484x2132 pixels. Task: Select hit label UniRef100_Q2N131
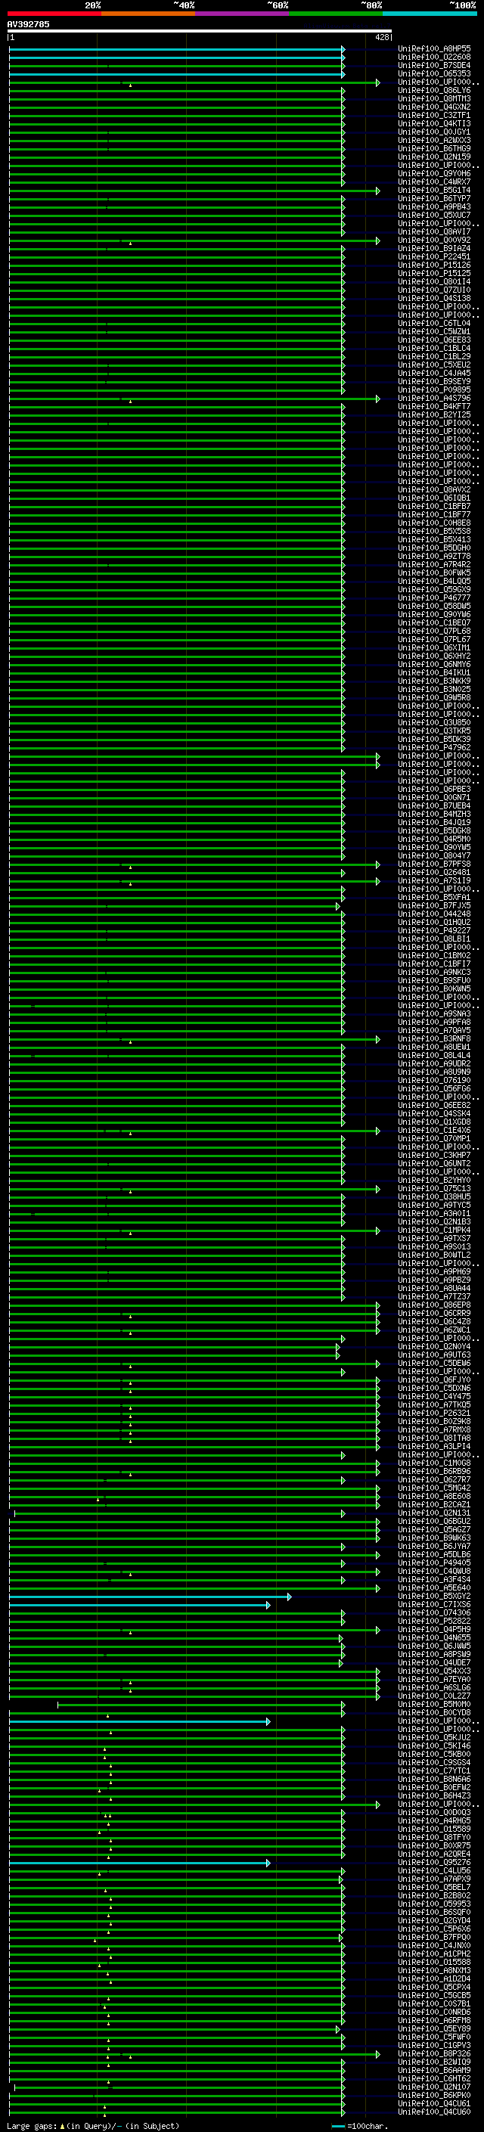pos(434,1513)
